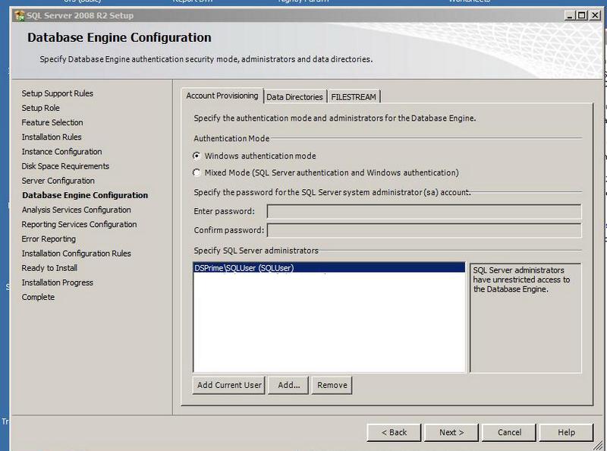Click the Confirm password field
Image resolution: width=607 pixels, height=451 pixels.
(x=424, y=230)
